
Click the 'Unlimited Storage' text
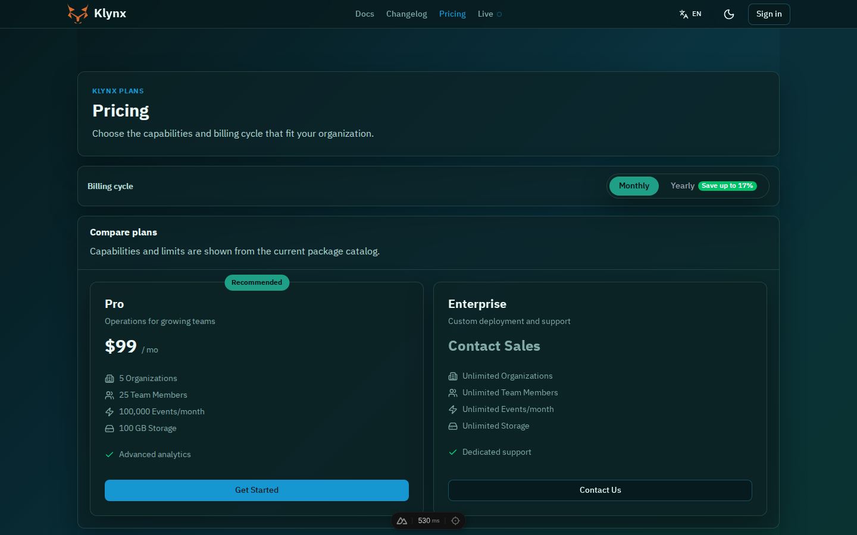click(496, 426)
